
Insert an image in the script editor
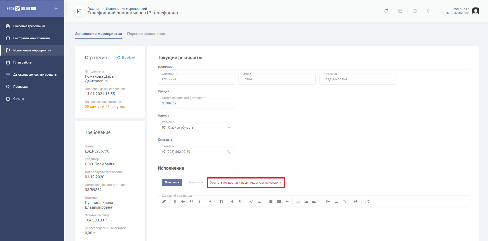(328, 201)
